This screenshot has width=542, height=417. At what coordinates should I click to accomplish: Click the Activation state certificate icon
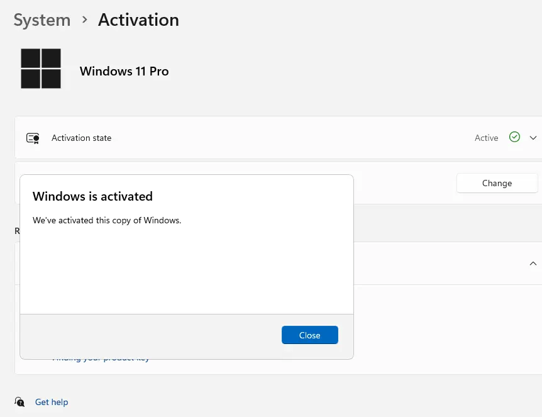click(x=33, y=138)
